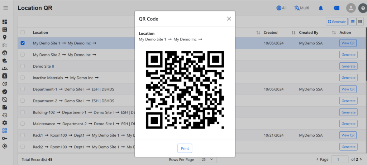
Task: Go to the next page arrow
Action: tap(361, 159)
